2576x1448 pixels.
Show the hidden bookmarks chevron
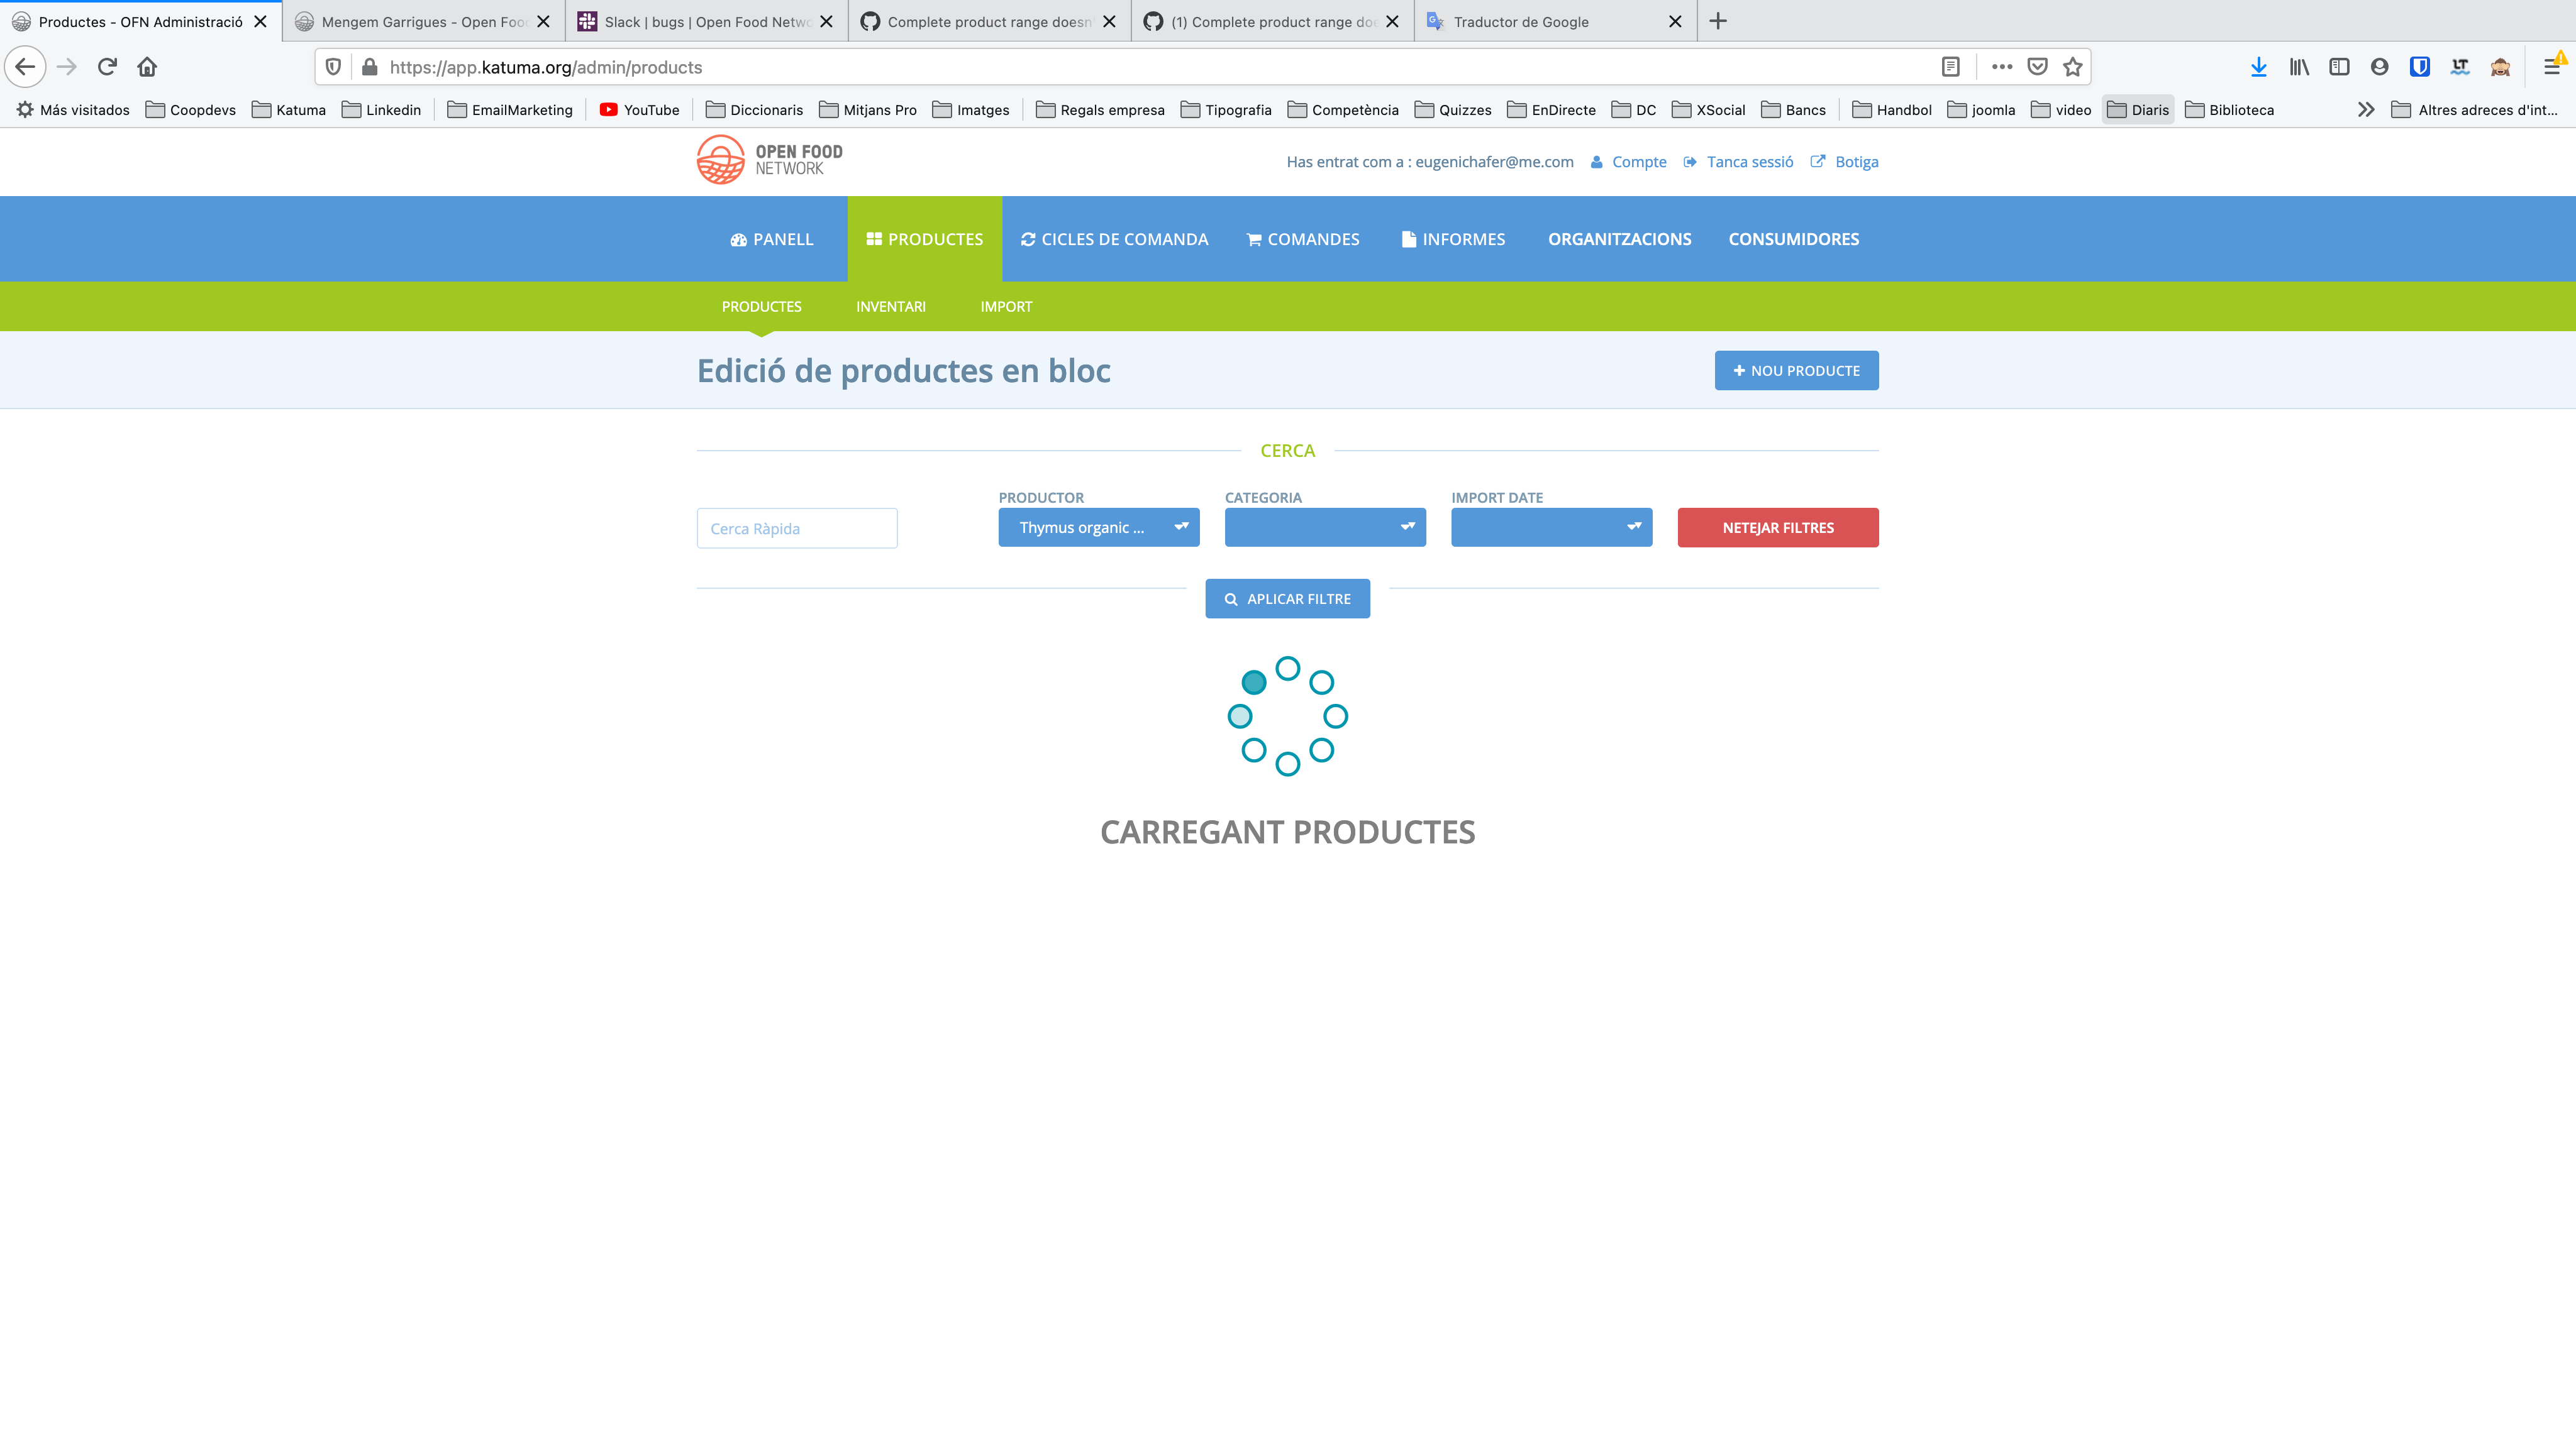click(2365, 110)
